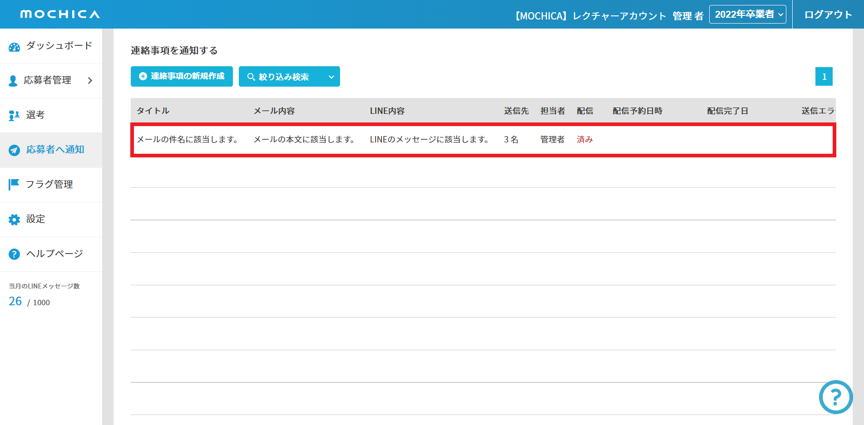The height and width of the screenshot is (425, 864).
Task: Go to フラグ管理 in the sidebar
Action: click(49, 185)
